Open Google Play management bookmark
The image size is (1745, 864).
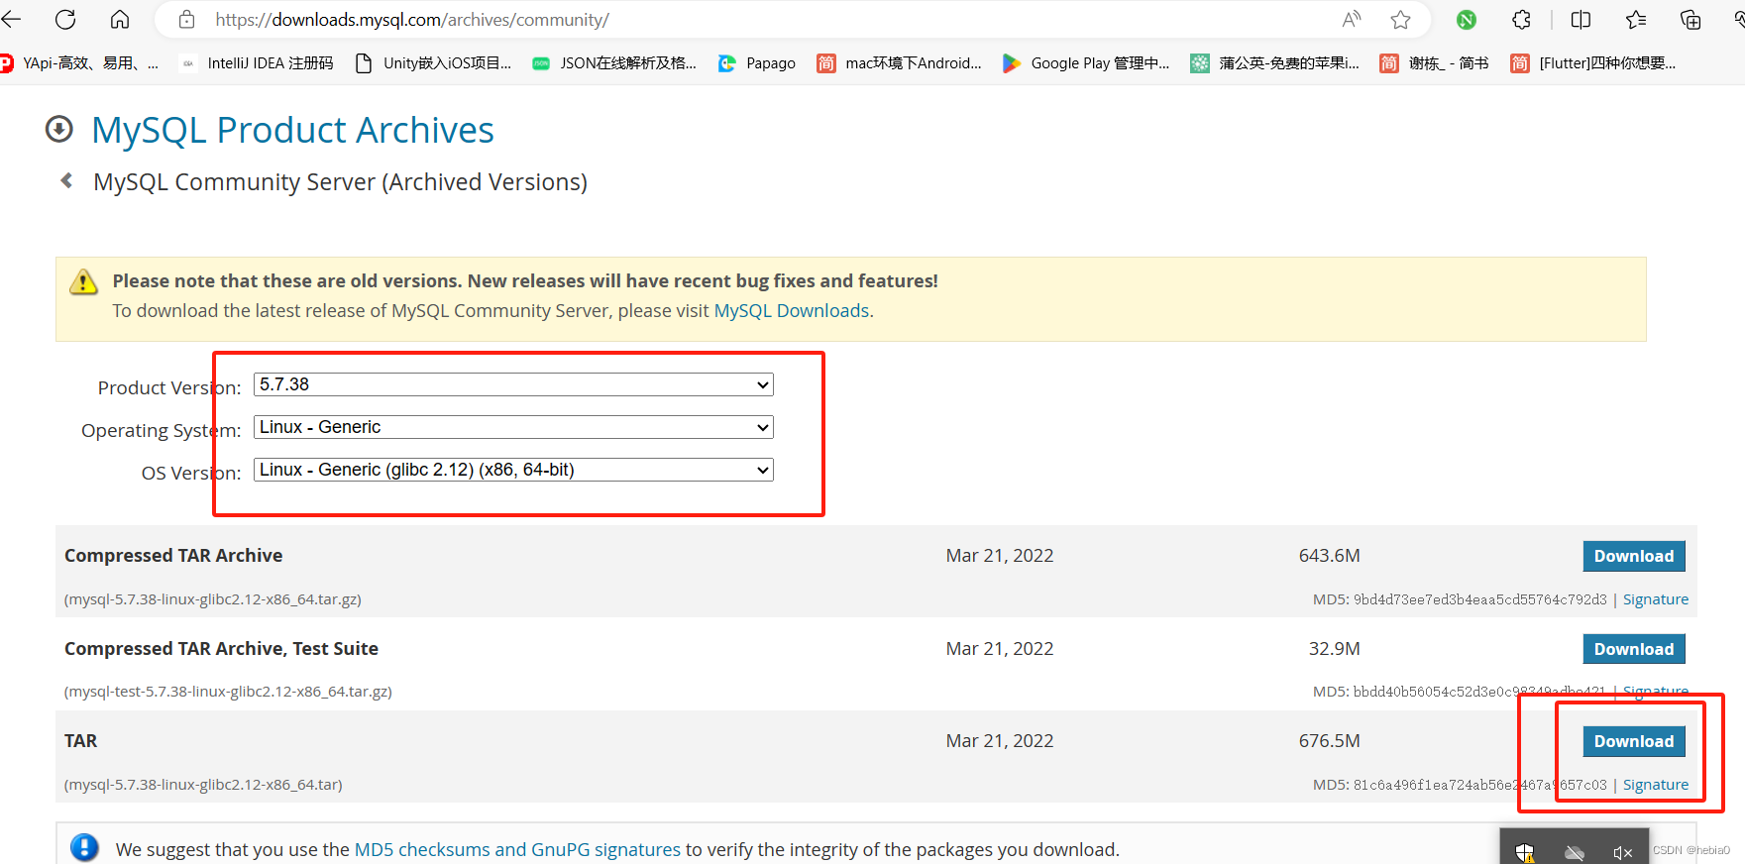click(x=1086, y=63)
